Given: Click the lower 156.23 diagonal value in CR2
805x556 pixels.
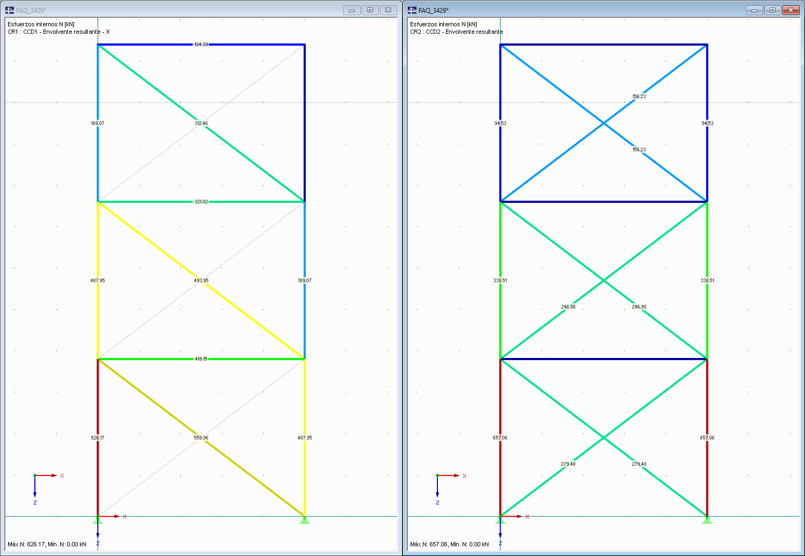Looking at the screenshot, I should [639, 150].
